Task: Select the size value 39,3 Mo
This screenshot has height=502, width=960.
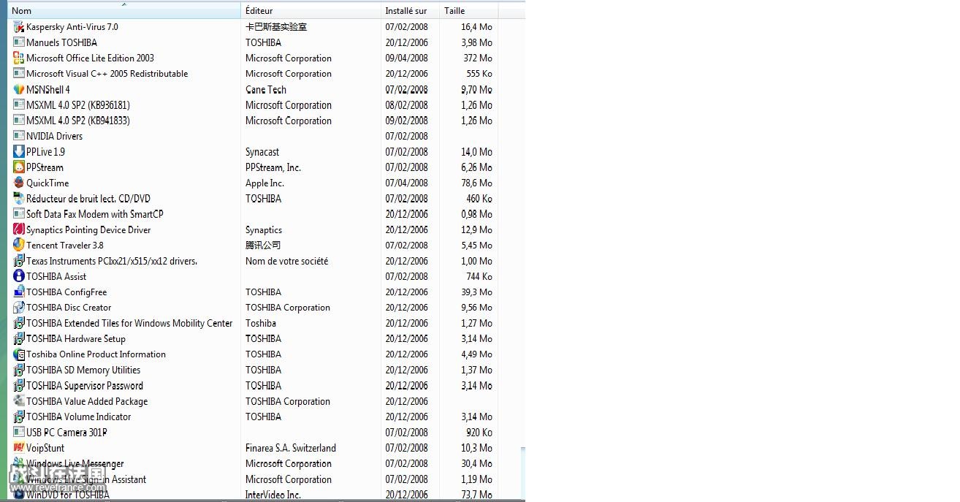Action: [476, 292]
